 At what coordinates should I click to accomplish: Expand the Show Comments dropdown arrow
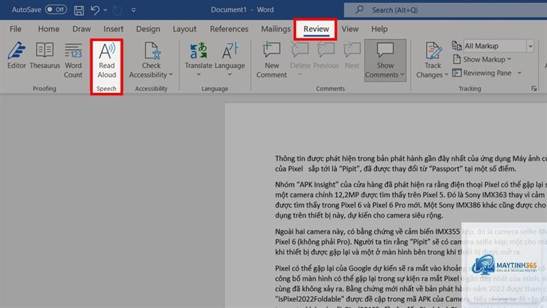point(402,75)
